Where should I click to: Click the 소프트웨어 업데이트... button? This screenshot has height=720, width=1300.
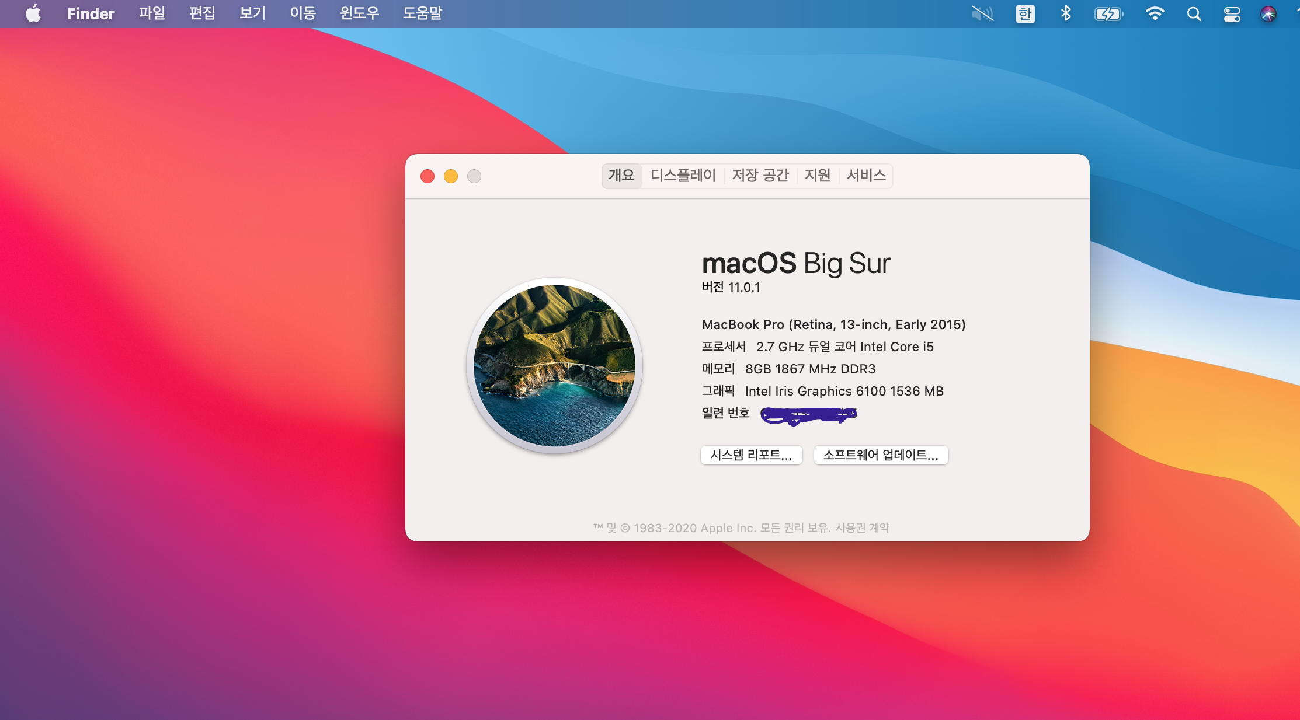[881, 455]
